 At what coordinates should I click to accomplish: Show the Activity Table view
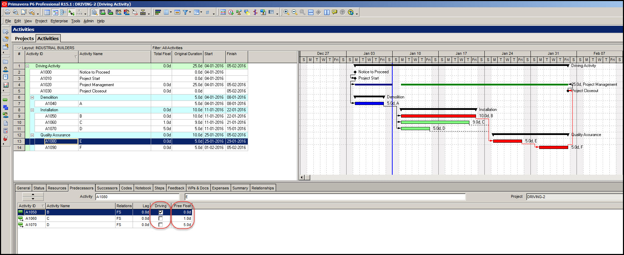tap(47, 12)
